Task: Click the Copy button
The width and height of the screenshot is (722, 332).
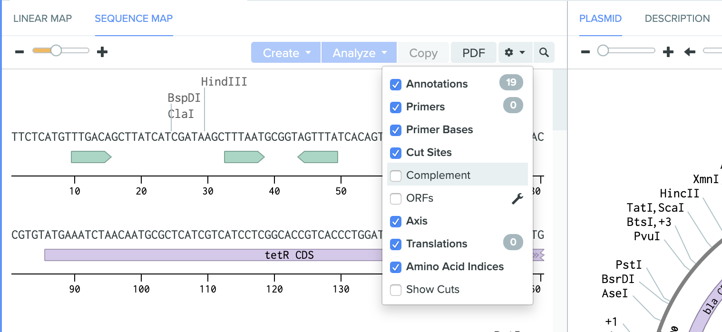Action: coord(423,52)
